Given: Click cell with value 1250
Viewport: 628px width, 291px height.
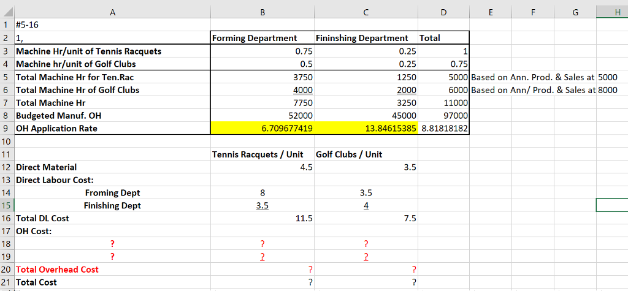Looking at the screenshot, I should point(366,77).
